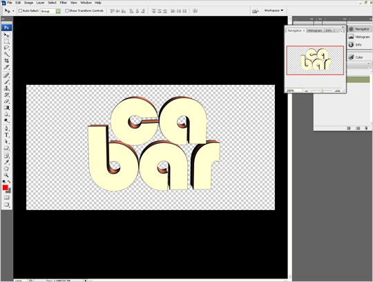Screen dimensions: 373x282
Task: Change the screen mode button
Action: click(7, 205)
